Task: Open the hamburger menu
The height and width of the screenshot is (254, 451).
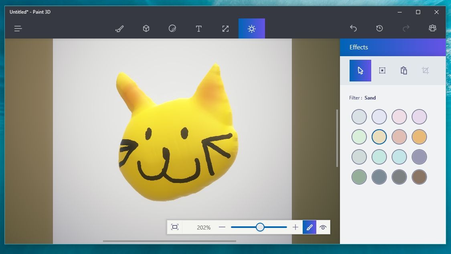Action: (18, 28)
